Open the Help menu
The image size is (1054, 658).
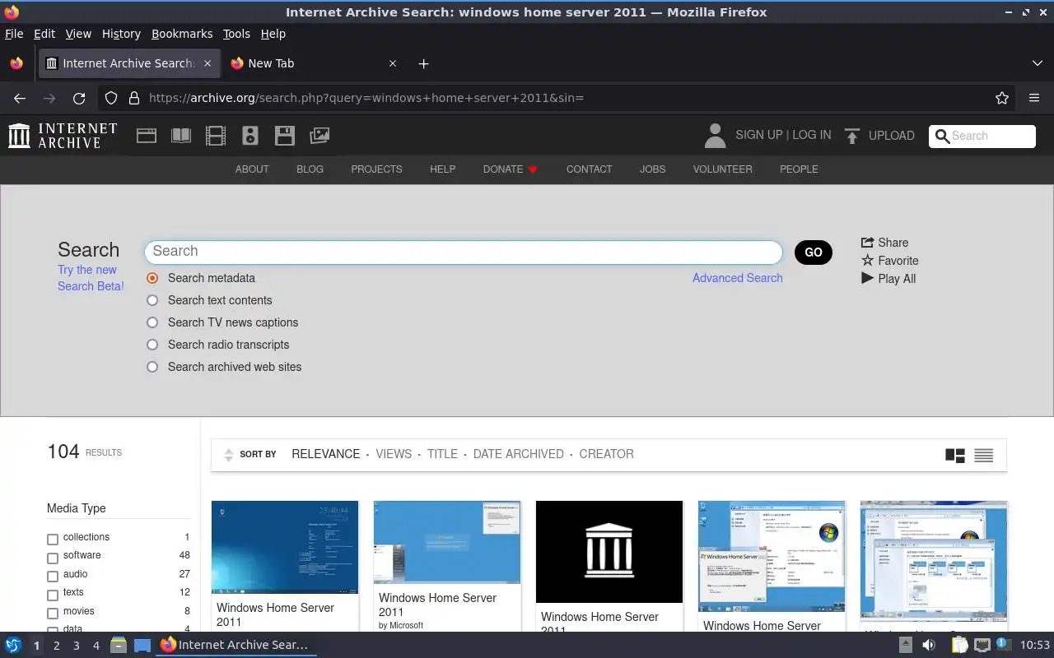tap(273, 34)
